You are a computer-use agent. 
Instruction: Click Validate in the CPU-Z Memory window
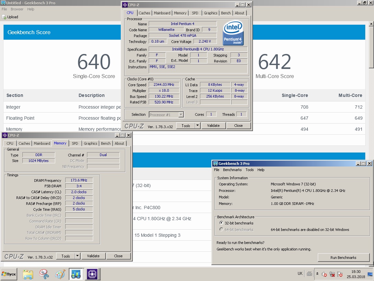[93, 256]
